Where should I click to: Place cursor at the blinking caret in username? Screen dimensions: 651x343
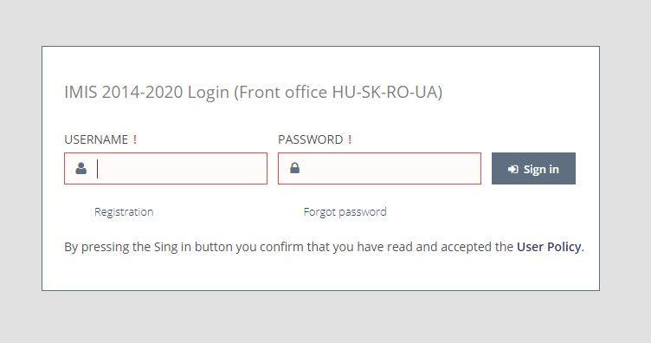point(97,169)
